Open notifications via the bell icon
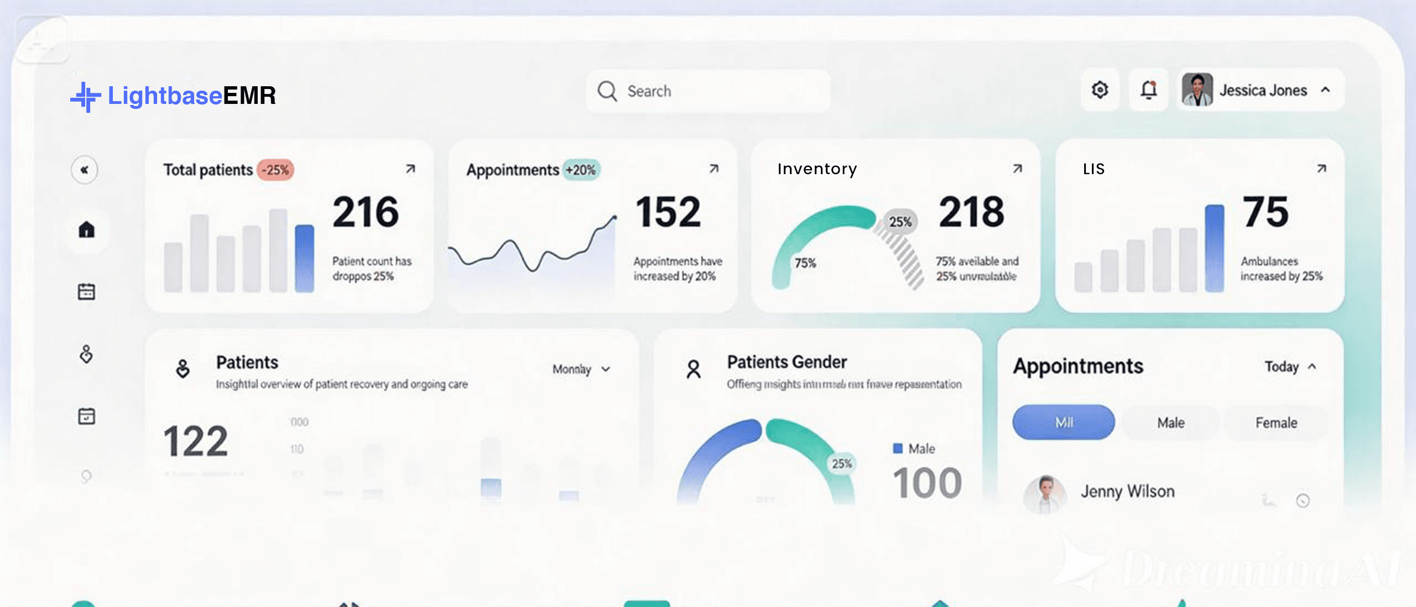This screenshot has height=607, width=1416. pos(1148,90)
